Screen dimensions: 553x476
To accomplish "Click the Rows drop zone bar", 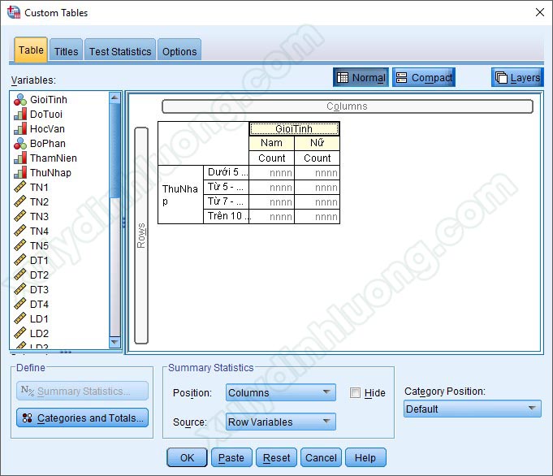I will pos(141,236).
